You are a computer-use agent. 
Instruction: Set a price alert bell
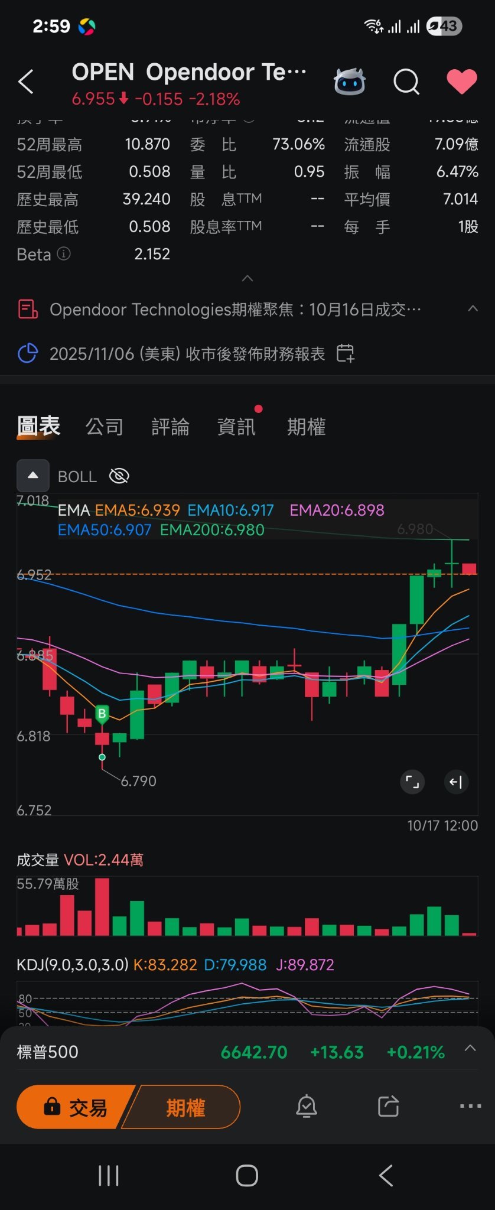pyautogui.click(x=307, y=1106)
